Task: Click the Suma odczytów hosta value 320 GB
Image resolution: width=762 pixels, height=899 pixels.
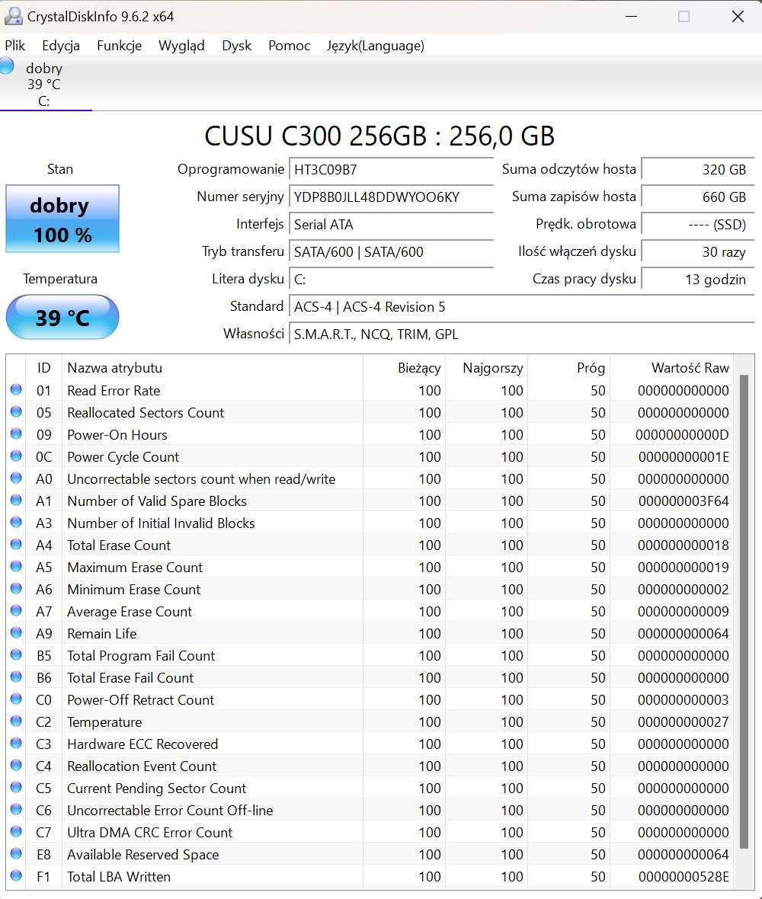Action: point(698,170)
